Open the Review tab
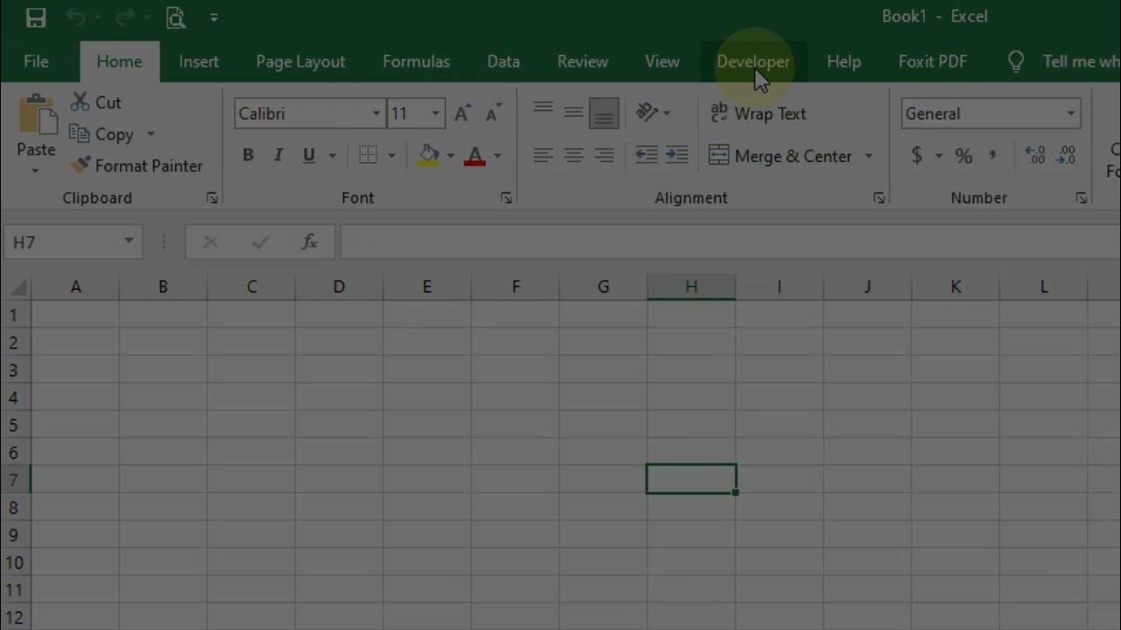The width and height of the screenshot is (1121, 630). pos(582,61)
